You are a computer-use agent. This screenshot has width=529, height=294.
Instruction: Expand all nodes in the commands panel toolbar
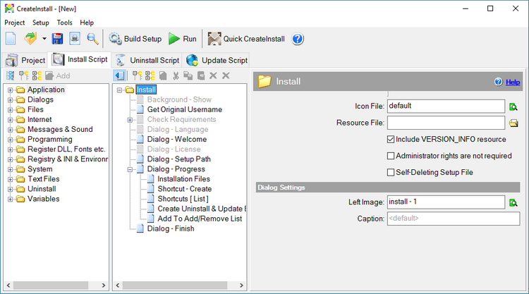tap(23, 75)
